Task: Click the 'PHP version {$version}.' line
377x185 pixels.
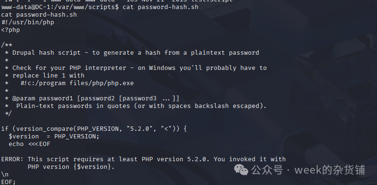Action: click(x=71, y=167)
